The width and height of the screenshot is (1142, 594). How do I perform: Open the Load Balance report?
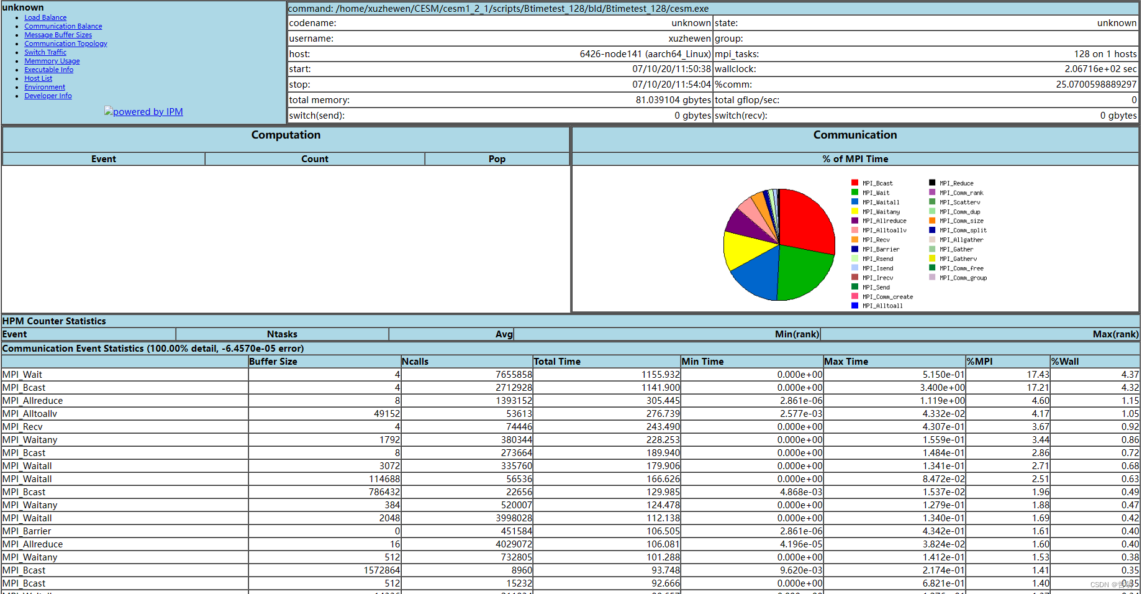(45, 17)
